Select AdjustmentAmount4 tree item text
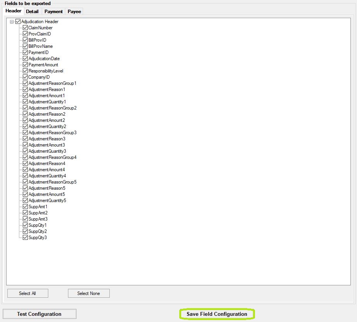 pyautogui.click(x=47, y=170)
